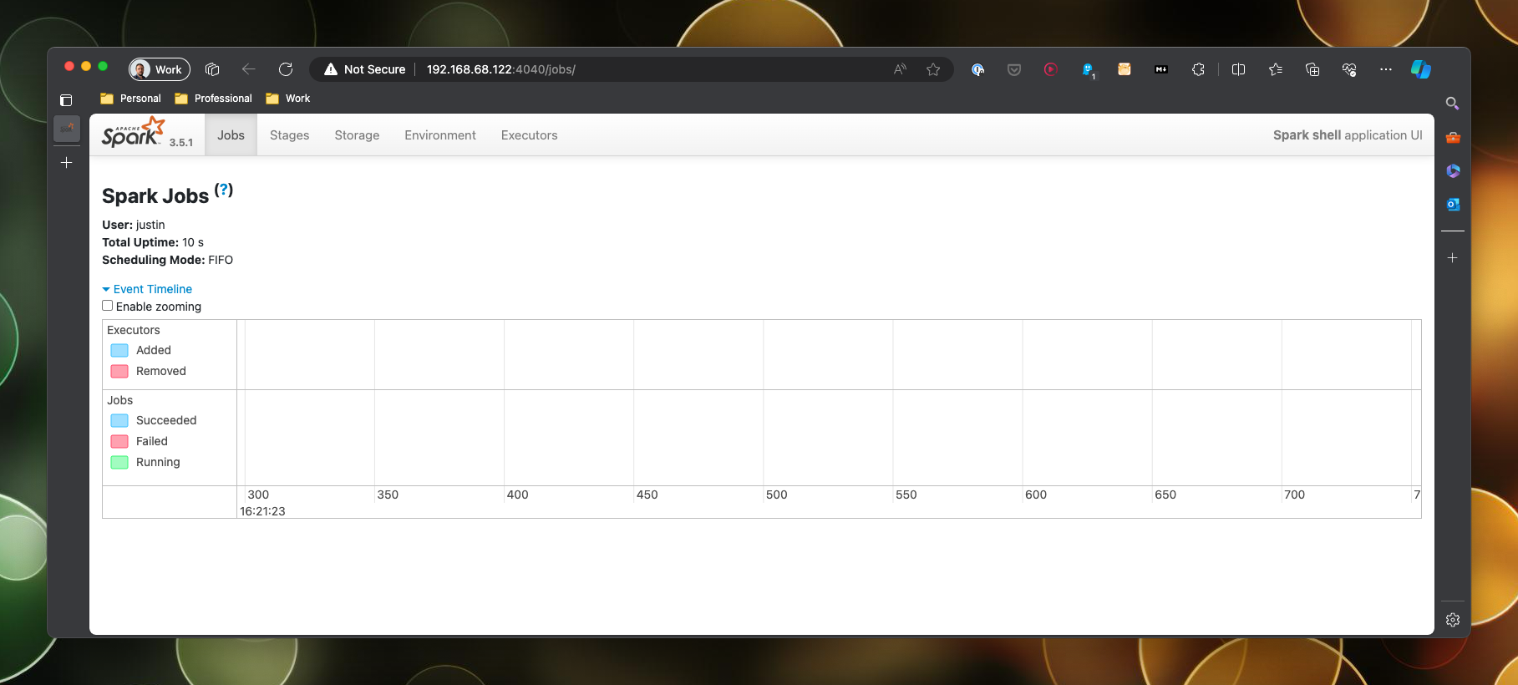1518x685 pixels.
Task: Click the Added executors blue swatch
Action: click(x=119, y=350)
